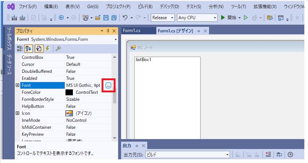The height and width of the screenshot is (163, 308).
Task: Switch to the Form1.cs tab
Action: (131, 31)
